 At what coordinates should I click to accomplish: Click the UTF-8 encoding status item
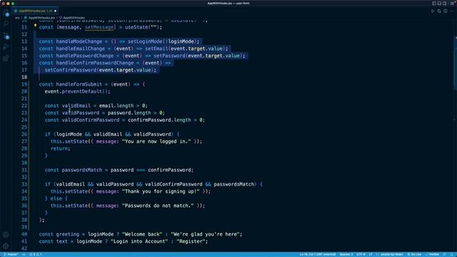click(x=361, y=254)
